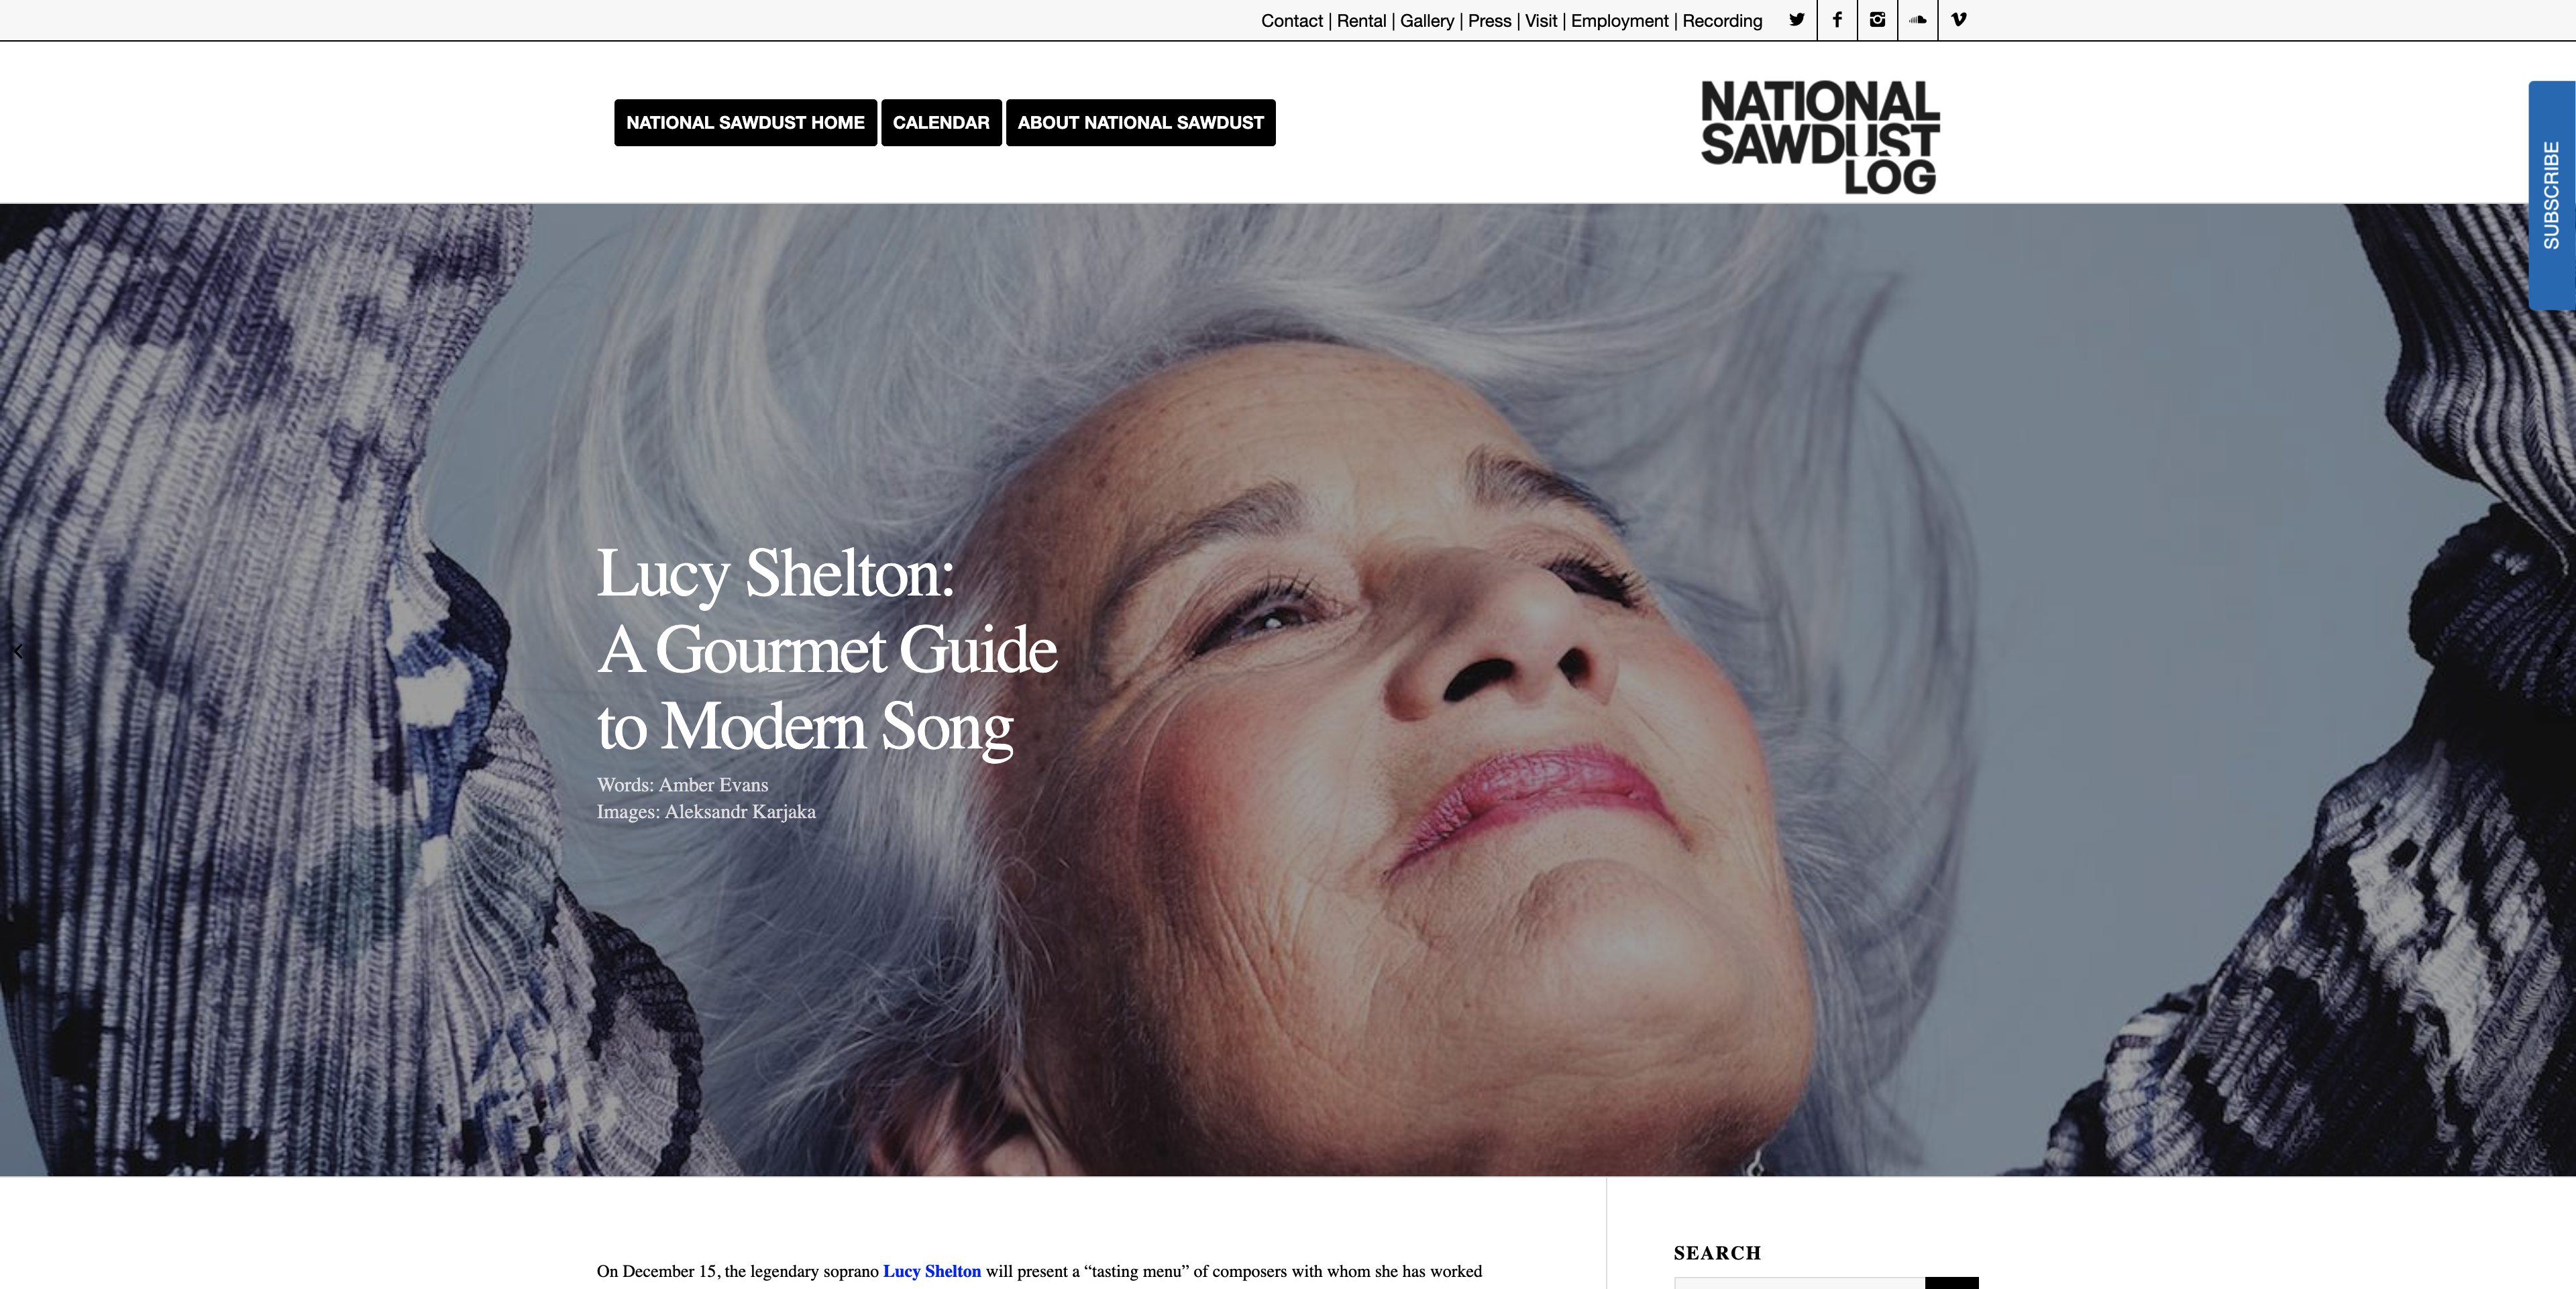The image size is (2576, 1289).
Task: Open About National Sawdust menu item
Action: pyautogui.click(x=1140, y=122)
